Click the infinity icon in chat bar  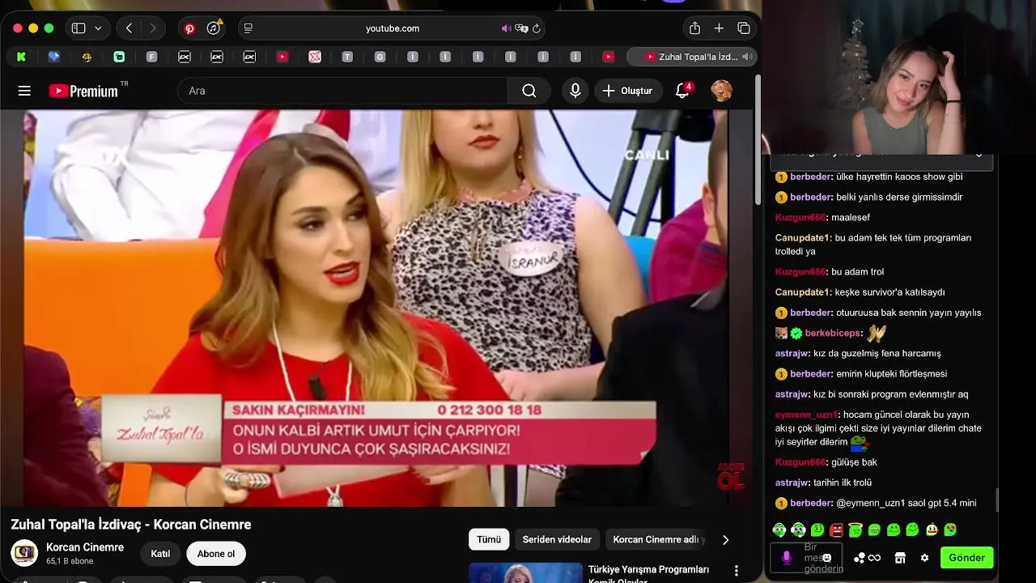(874, 558)
